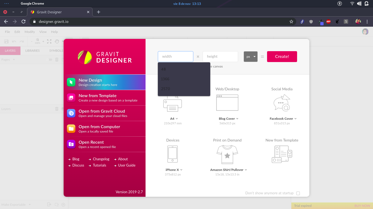
Task: Activate the hand pan tool icon
Action: point(57,41)
